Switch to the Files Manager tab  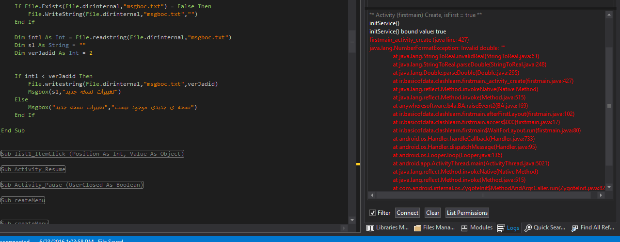point(439,227)
